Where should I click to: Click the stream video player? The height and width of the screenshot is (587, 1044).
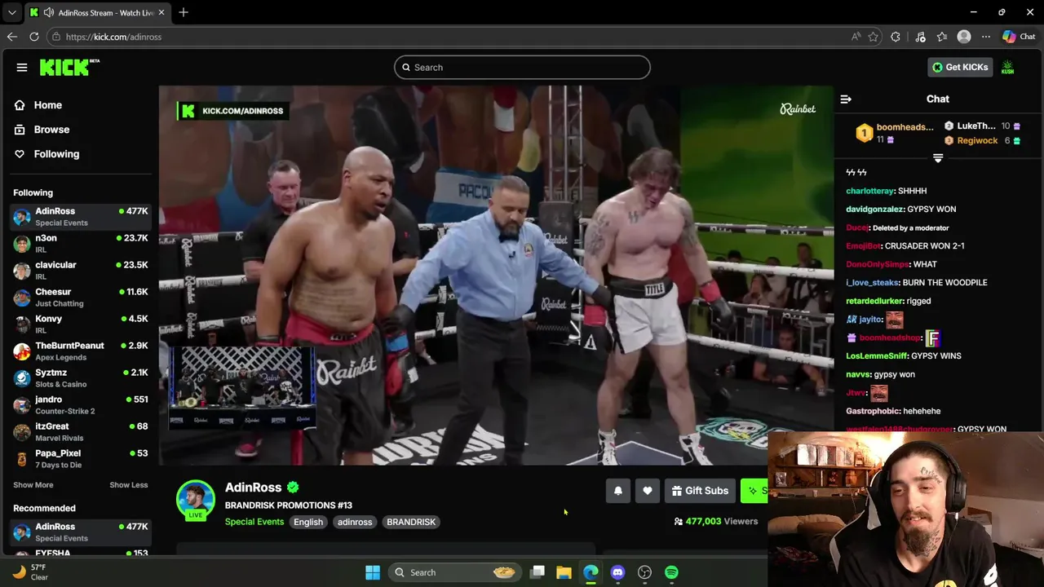[x=496, y=276]
